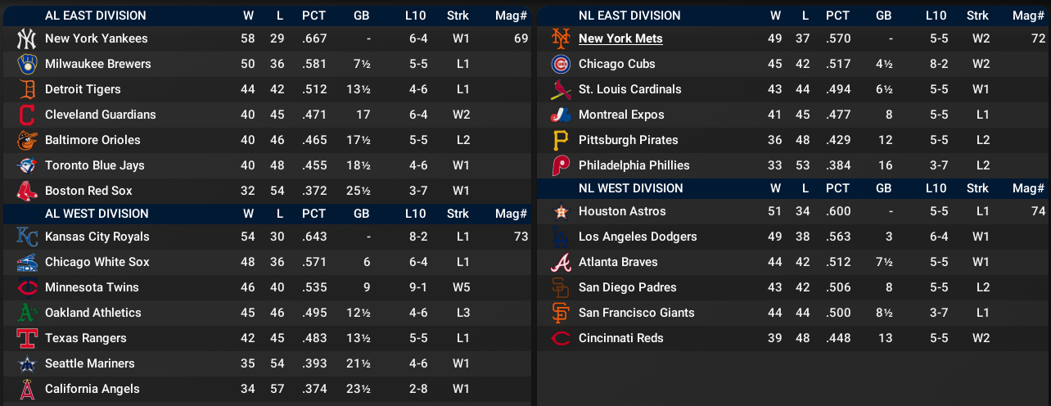Click the New York Yankees logo

coord(27,38)
